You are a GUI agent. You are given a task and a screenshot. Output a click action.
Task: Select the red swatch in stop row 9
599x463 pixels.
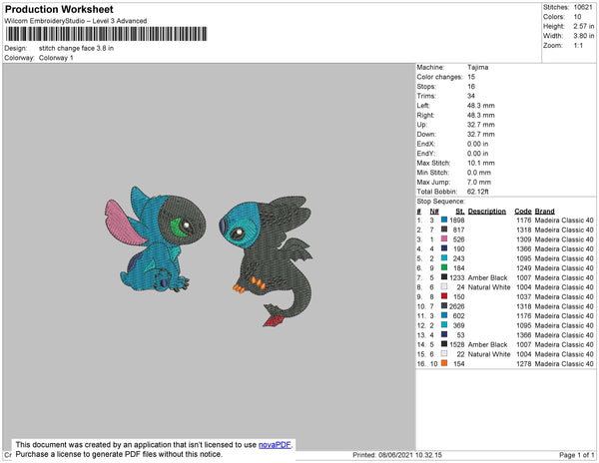coord(444,295)
